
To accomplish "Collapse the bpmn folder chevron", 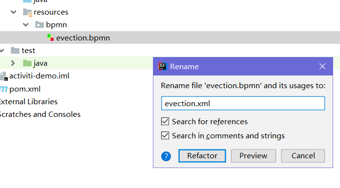I will pyautogui.click(x=25, y=25).
